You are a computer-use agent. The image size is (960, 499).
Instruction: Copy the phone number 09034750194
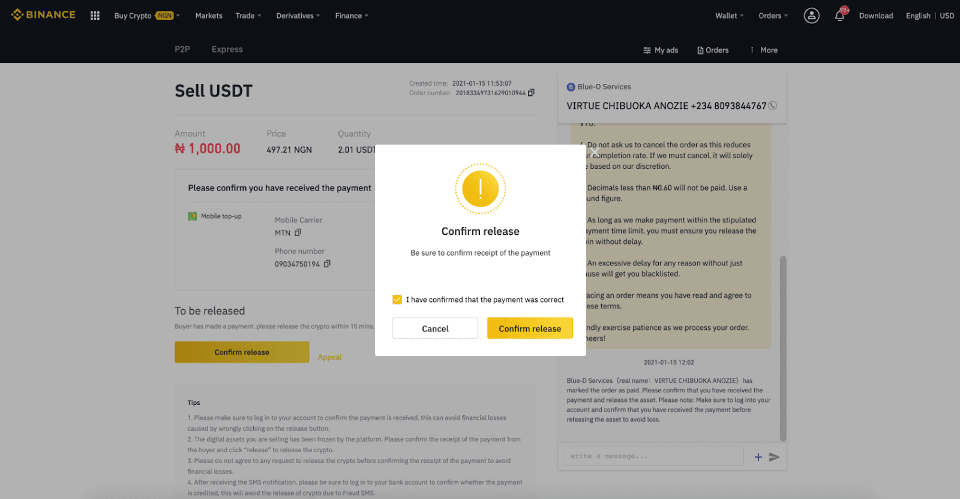pos(327,264)
